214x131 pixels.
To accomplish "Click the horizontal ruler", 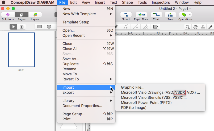I will 165,33.
